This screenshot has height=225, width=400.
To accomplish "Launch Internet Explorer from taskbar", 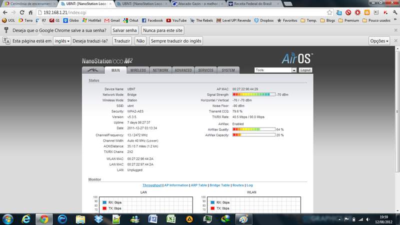I will pyautogui.click(x=26, y=219).
